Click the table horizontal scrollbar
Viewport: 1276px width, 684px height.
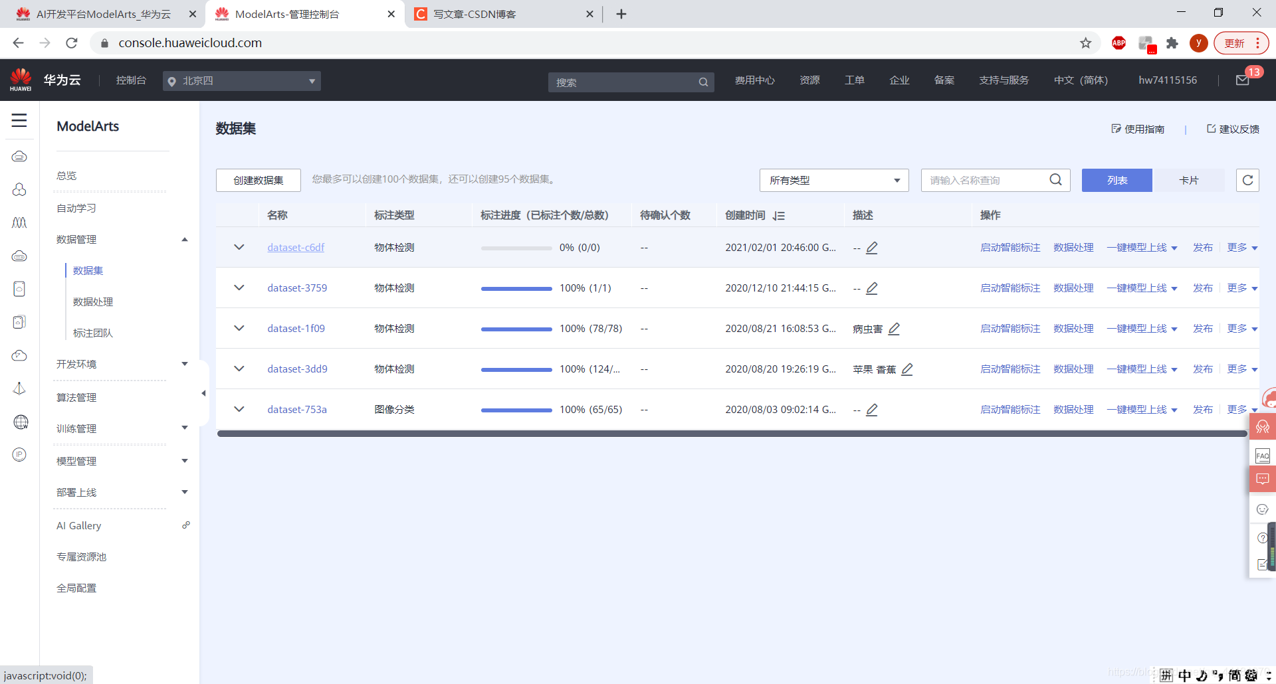pos(732,434)
